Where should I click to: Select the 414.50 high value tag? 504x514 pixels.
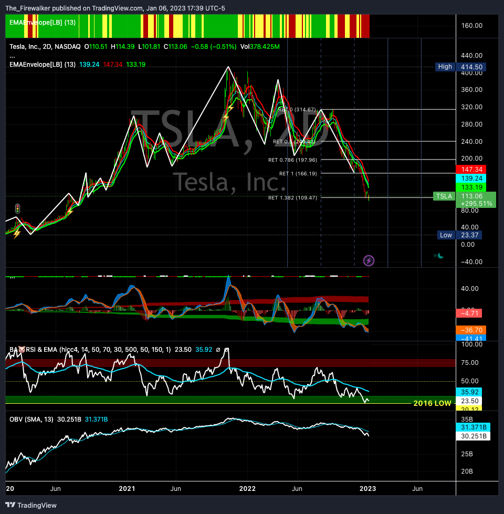[471, 67]
